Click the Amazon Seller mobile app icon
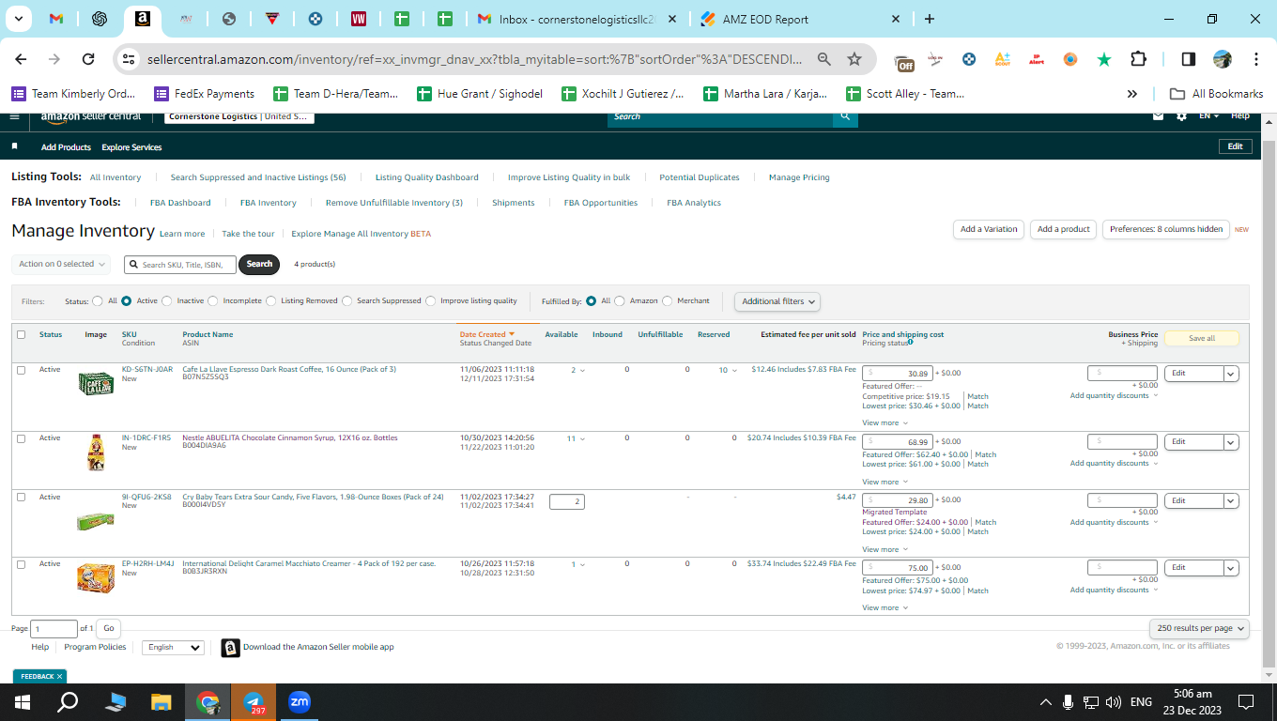Viewport: 1277px width, 721px height. (x=231, y=648)
